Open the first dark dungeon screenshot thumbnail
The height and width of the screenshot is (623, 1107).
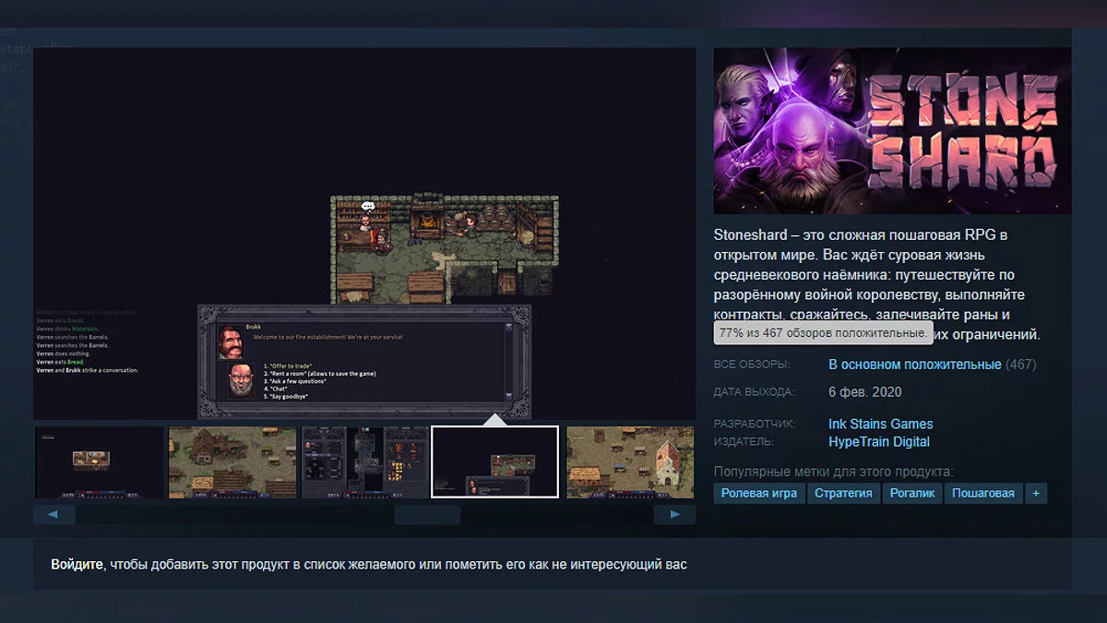point(99,461)
